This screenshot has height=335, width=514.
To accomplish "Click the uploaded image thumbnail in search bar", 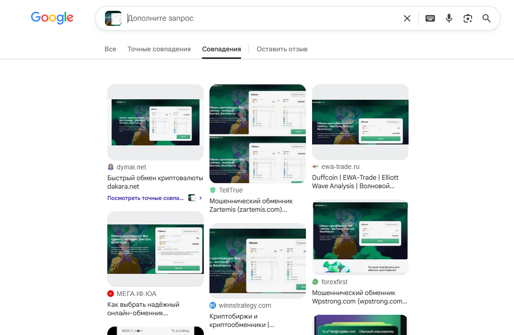I will [113, 18].
